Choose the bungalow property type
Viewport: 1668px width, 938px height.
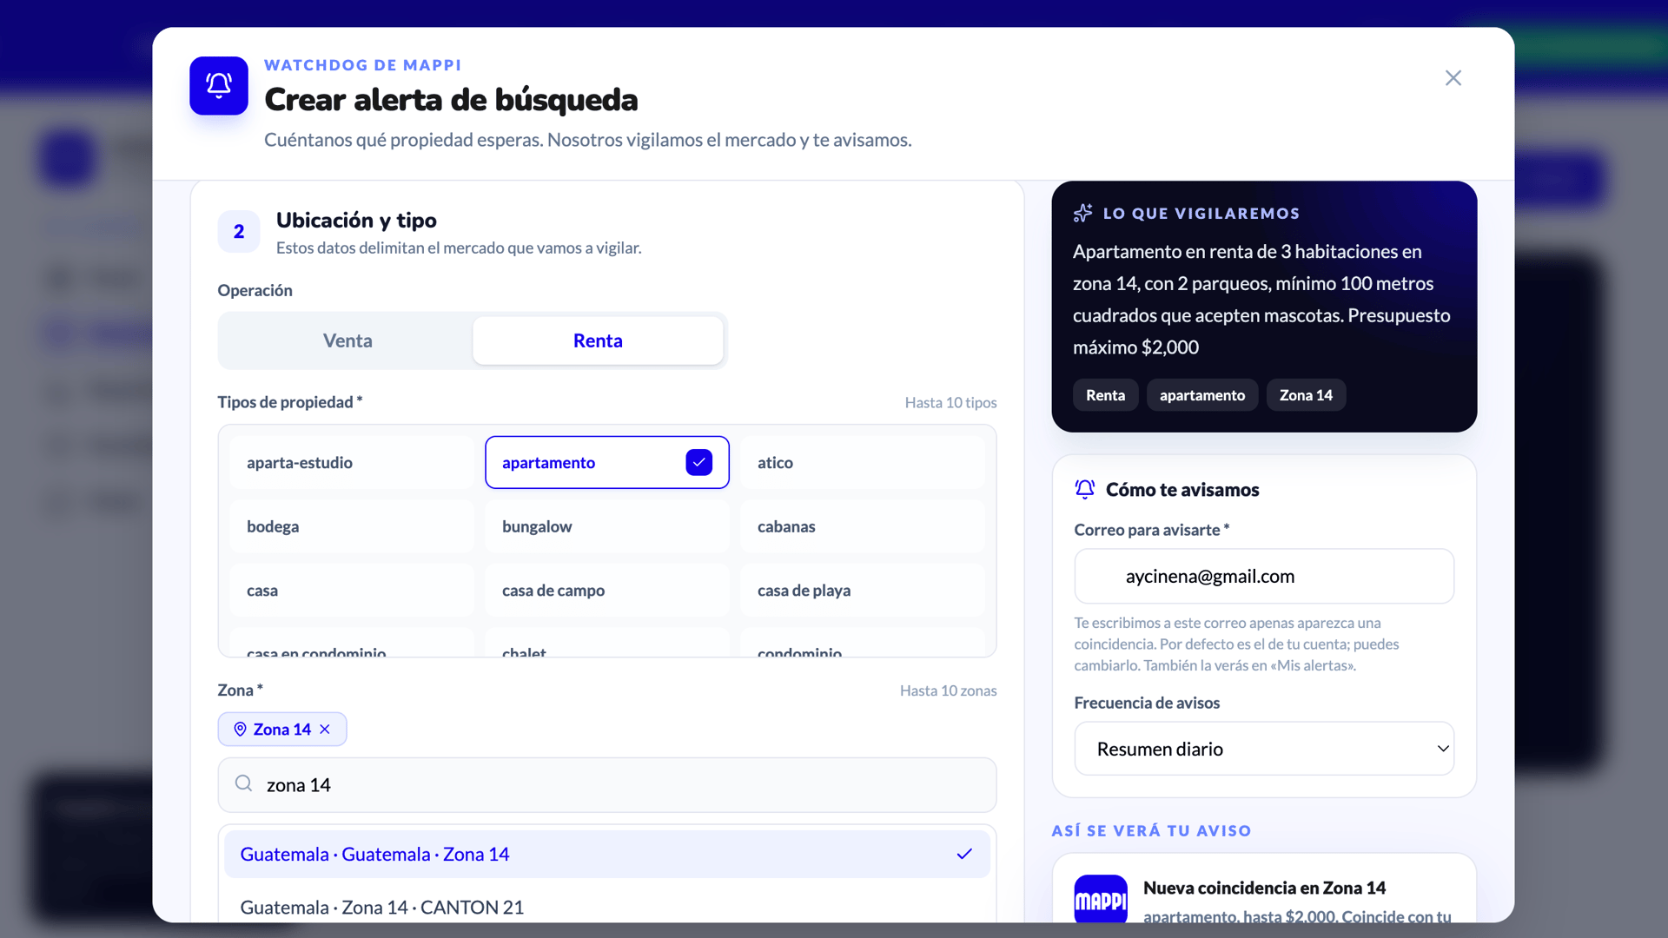click(606, 526)
